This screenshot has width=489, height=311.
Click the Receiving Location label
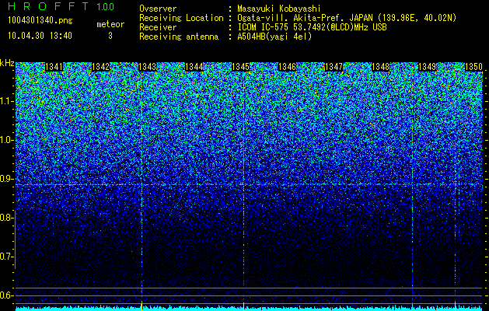click(x=181, y=18)
